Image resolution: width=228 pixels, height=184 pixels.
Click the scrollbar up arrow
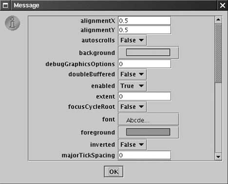(218, 20)
